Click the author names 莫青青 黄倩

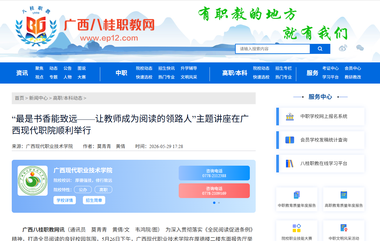(111, 146)
